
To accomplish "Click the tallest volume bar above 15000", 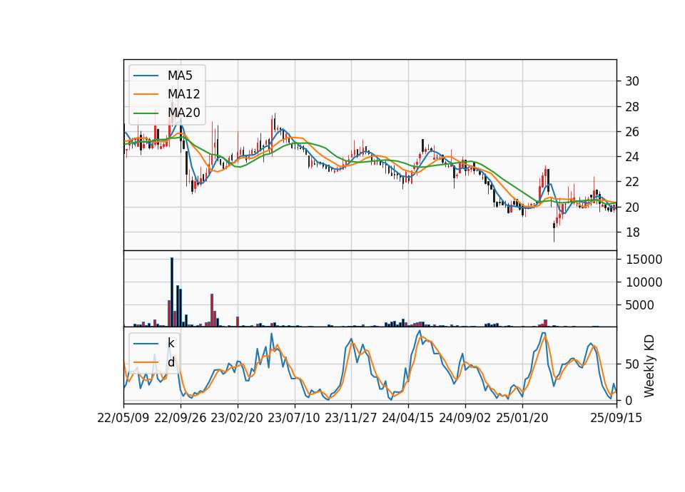I will [172, 292].
